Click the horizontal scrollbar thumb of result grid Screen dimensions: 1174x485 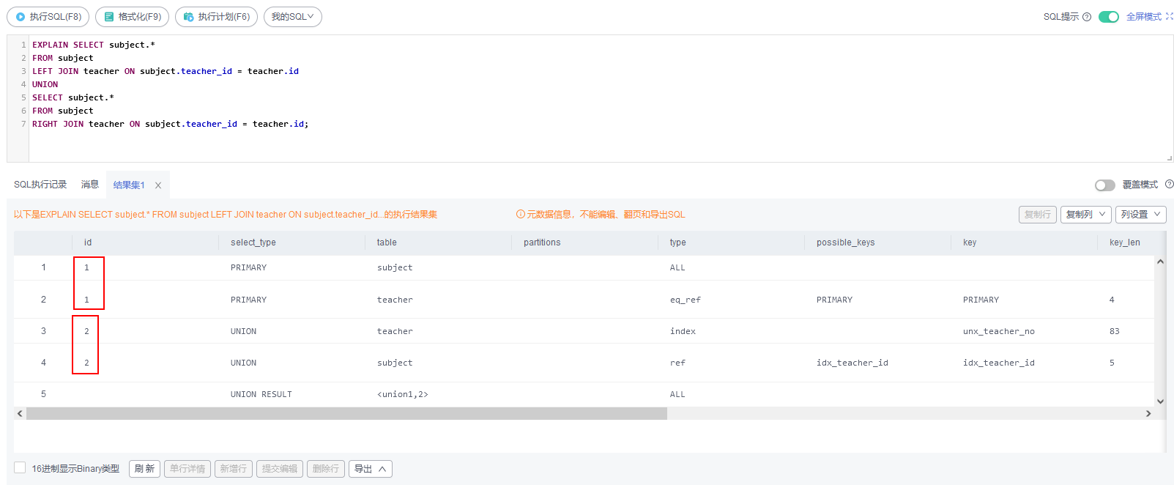346,413
